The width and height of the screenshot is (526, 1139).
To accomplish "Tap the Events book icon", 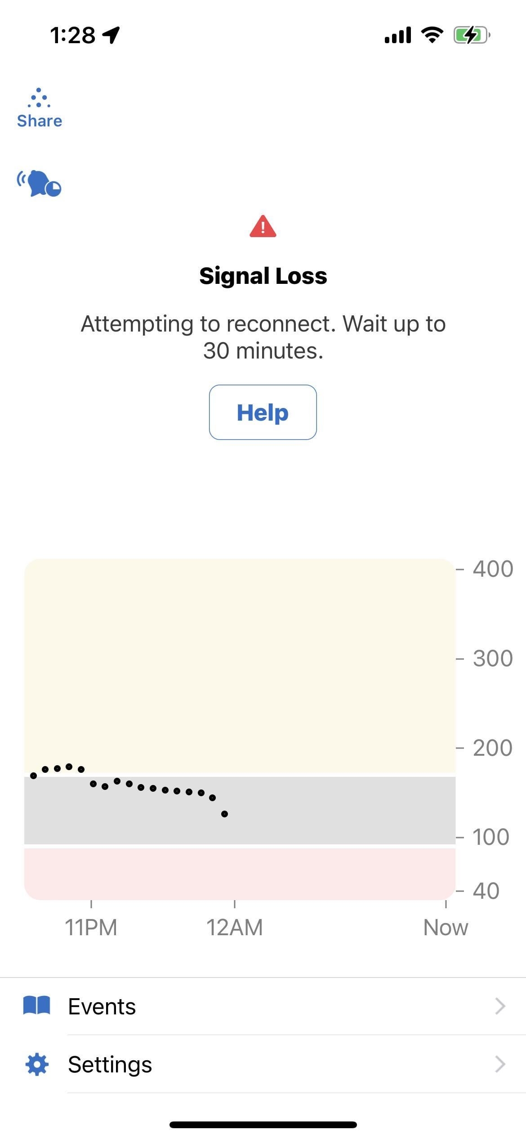I will (x=36, y=1006).
